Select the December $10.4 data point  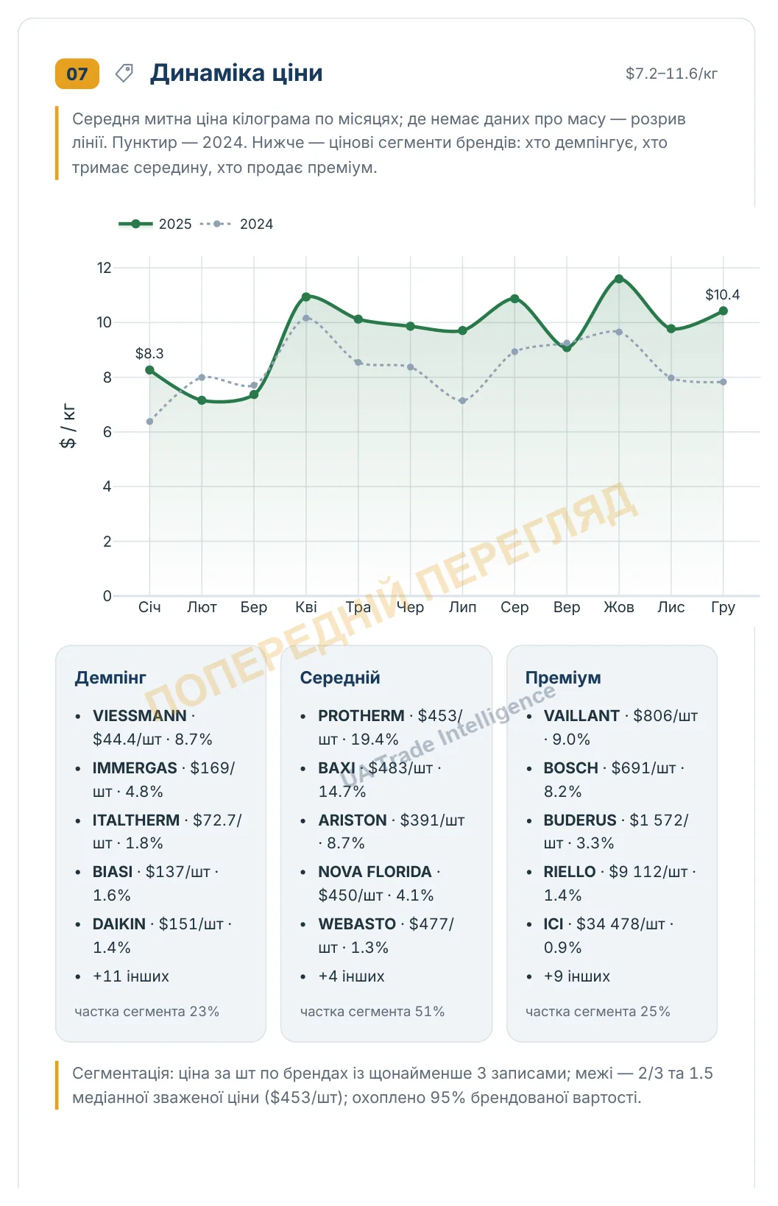click(724, 311)
